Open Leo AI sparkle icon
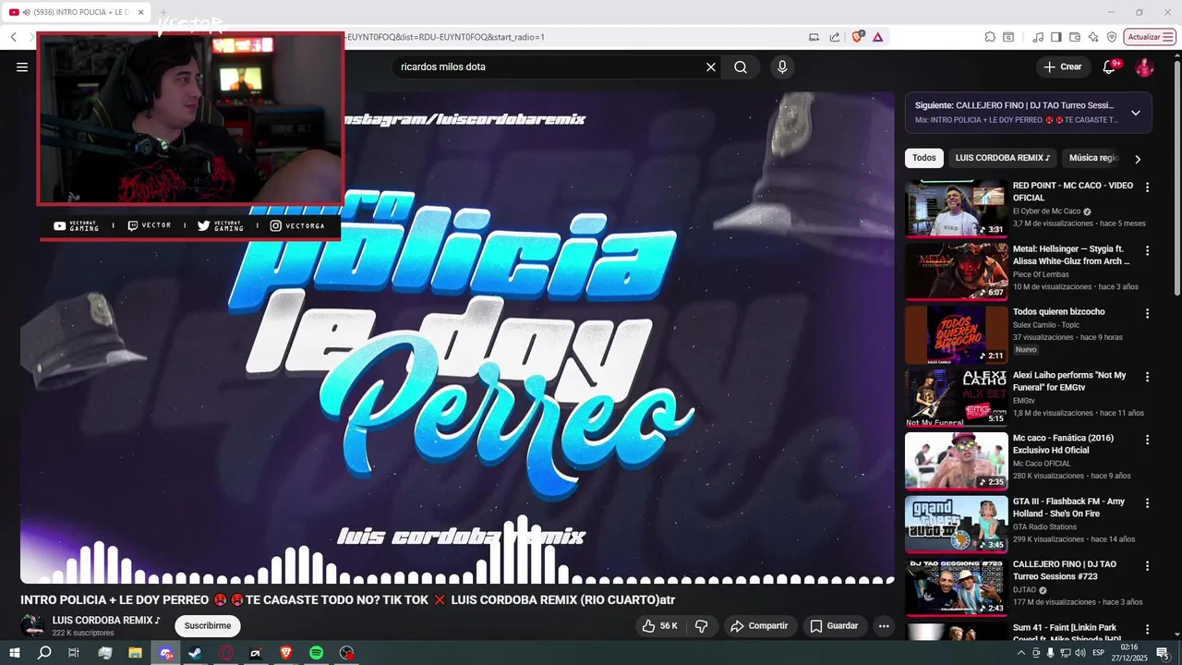This screenshot has height=665, width=1182. [x=1093, y=37]
